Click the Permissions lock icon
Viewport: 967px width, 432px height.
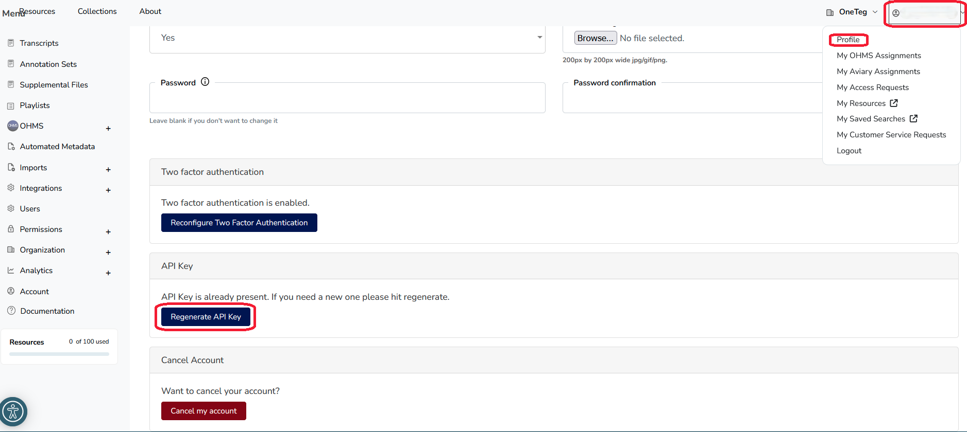coord(11,229)
